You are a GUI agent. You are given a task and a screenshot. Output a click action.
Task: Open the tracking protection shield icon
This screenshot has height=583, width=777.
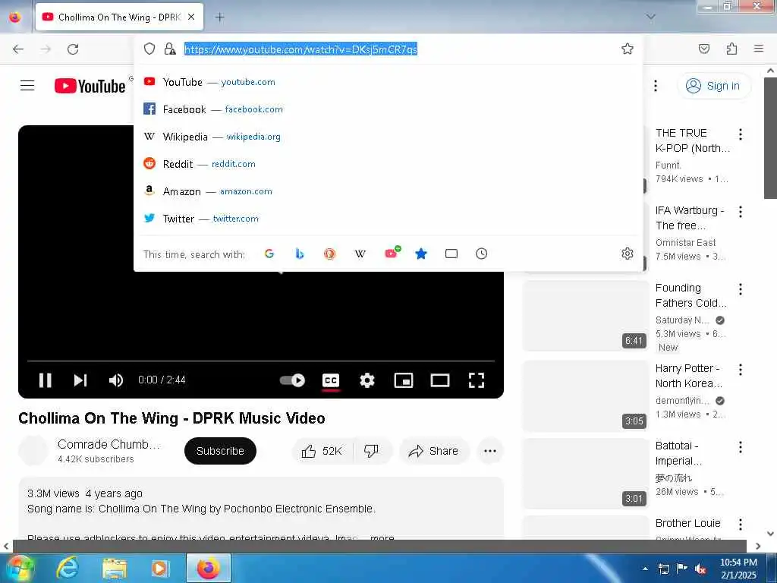point(149,49)
